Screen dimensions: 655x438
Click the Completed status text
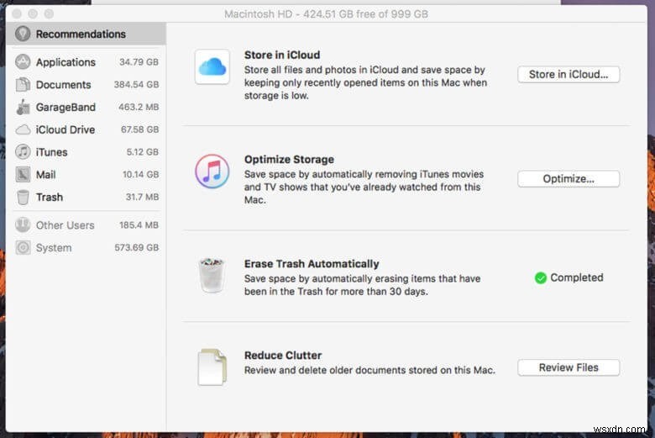click(577, 277)
